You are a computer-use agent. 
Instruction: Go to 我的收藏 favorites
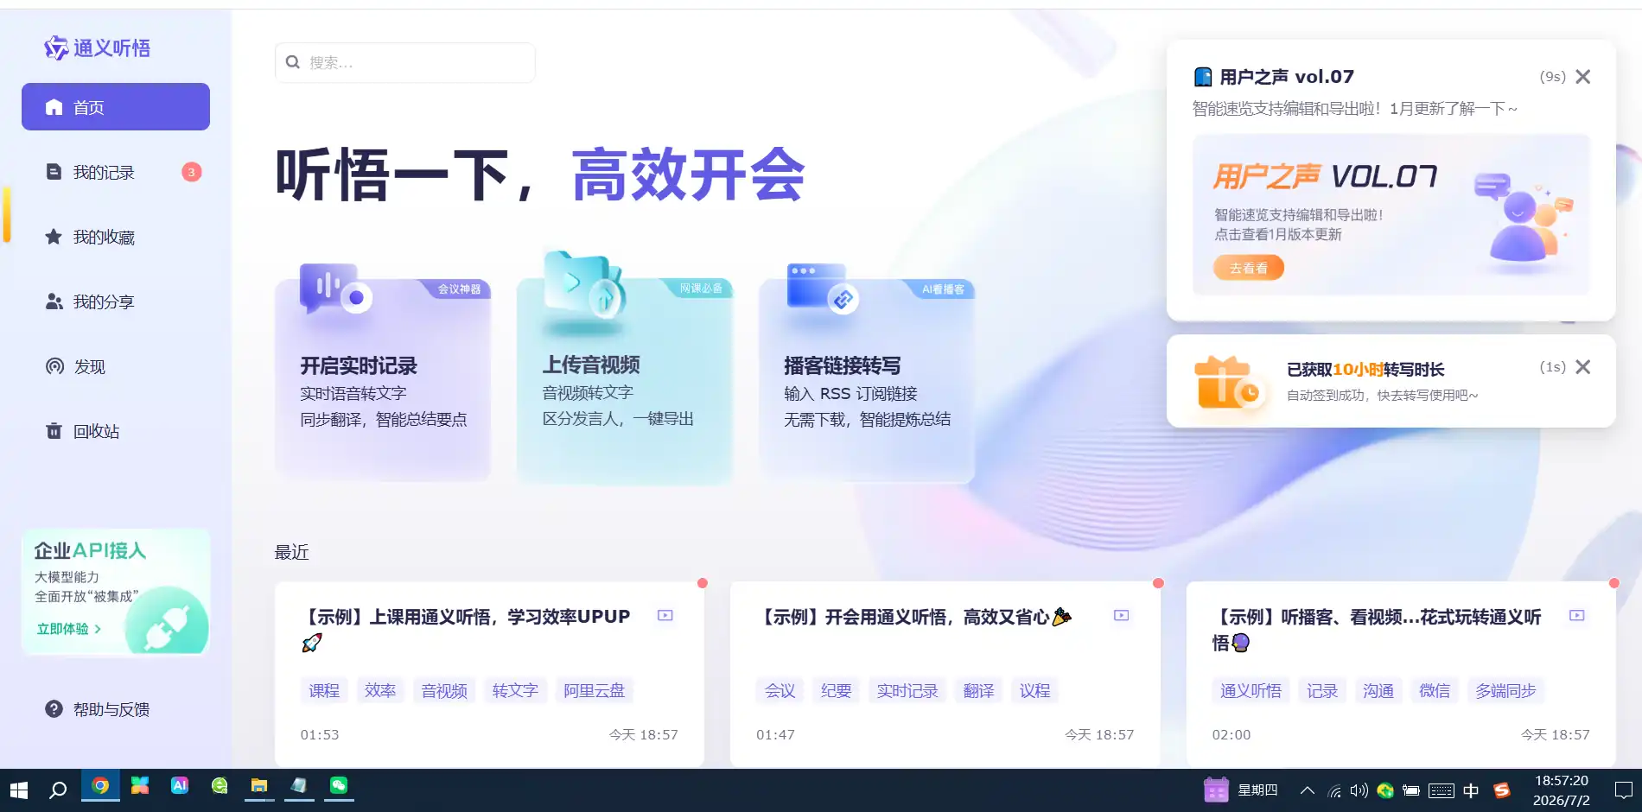[x=116, y=237]
